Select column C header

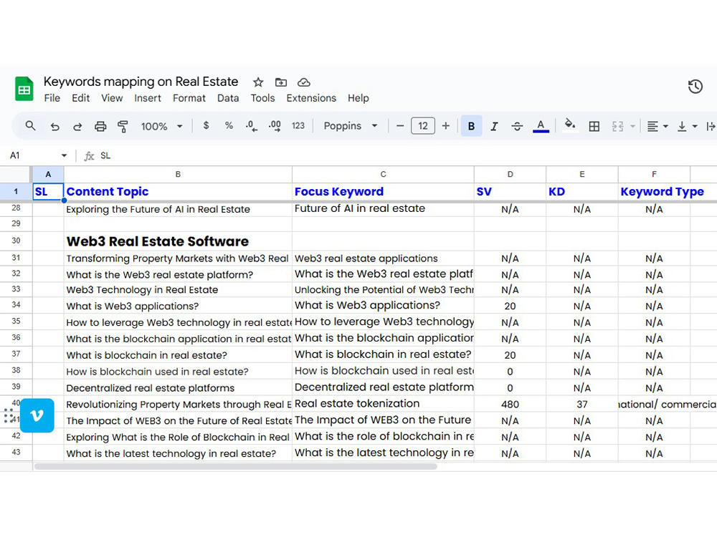(x=383, y=175)
